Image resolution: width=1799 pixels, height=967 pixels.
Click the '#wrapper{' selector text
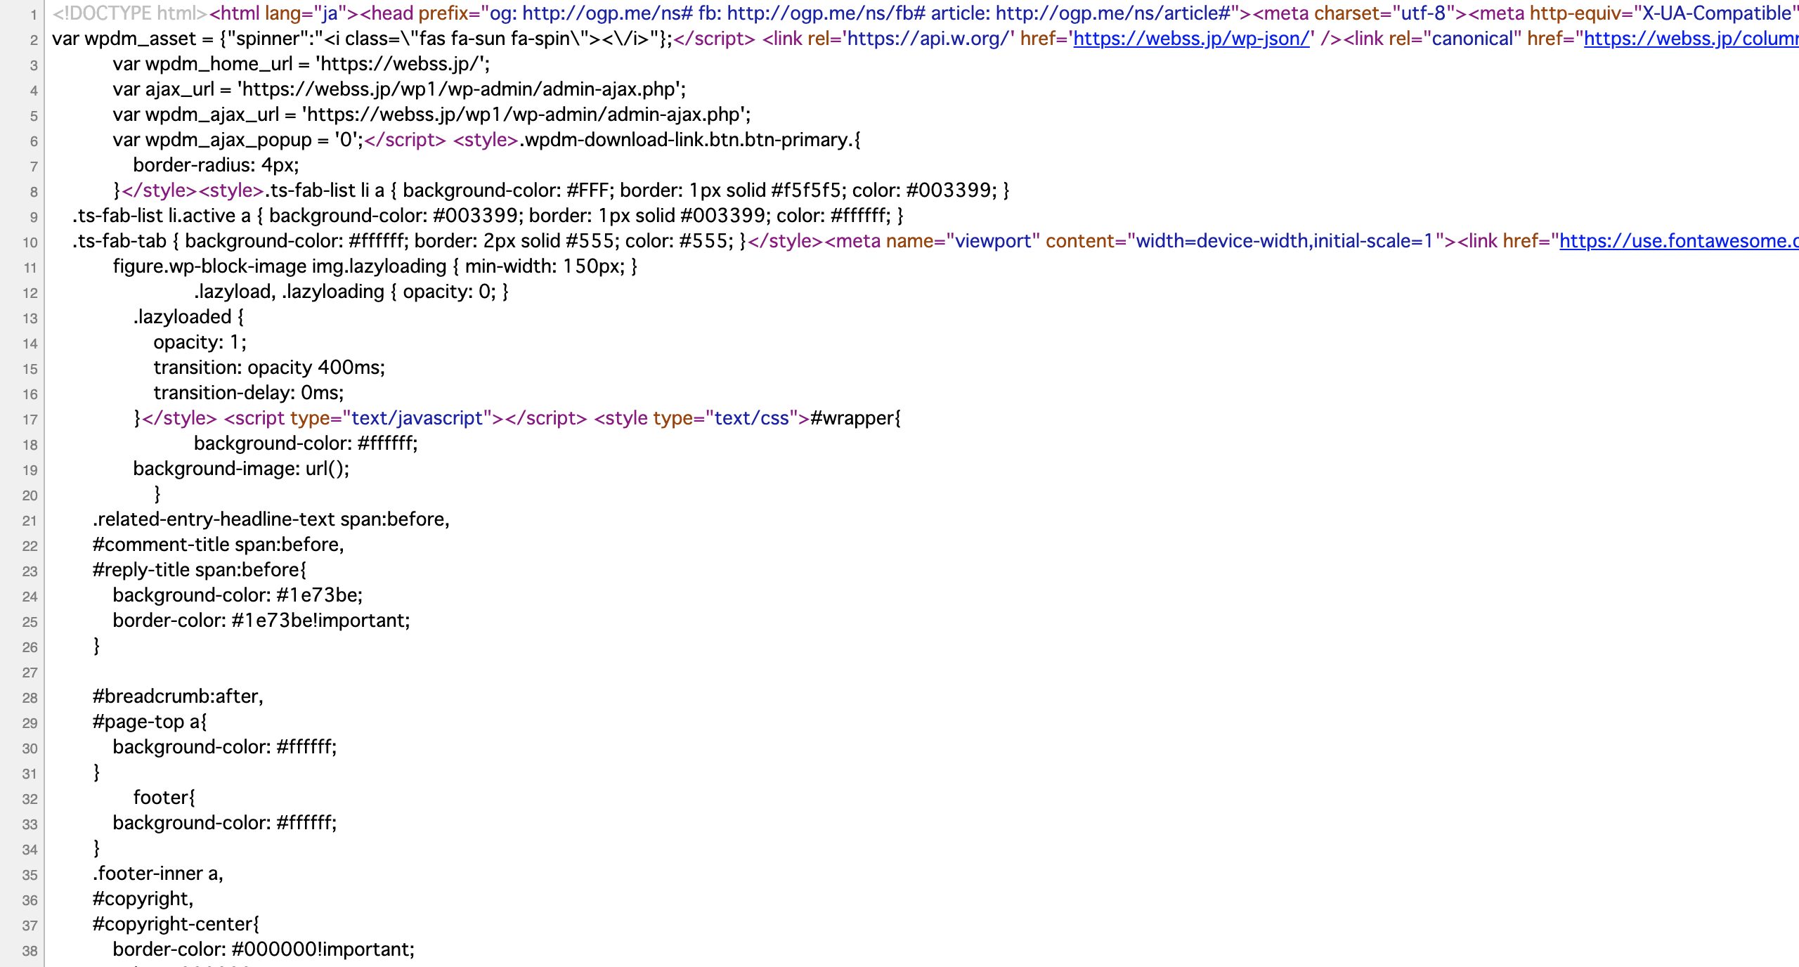coord(855,418)
